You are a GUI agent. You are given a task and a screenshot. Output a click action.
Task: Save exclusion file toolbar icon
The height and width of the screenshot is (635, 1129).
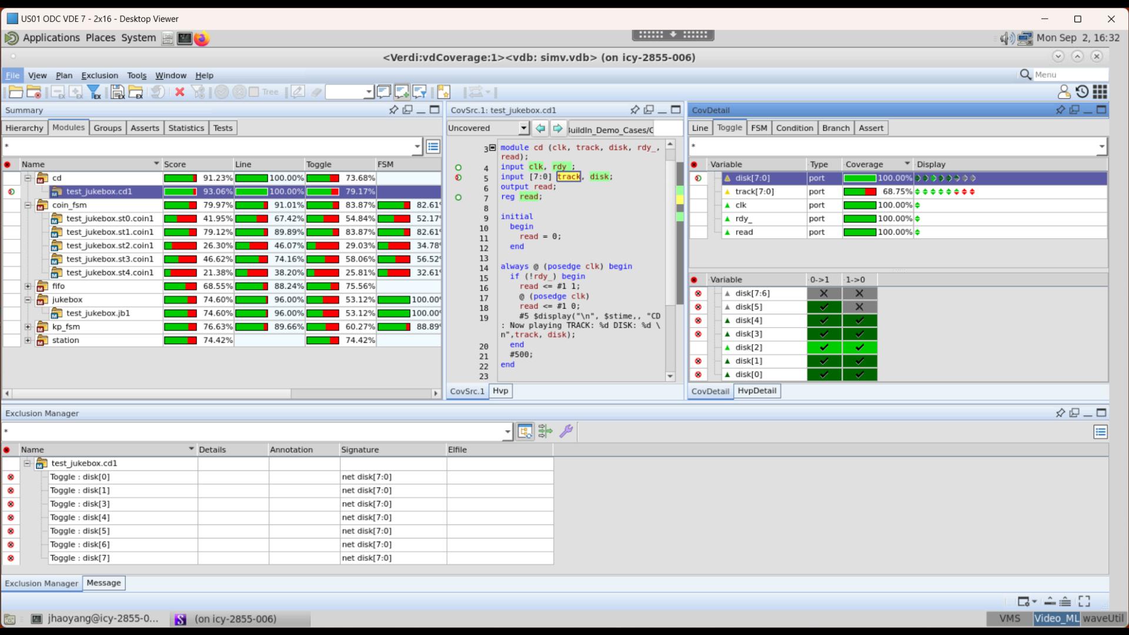(x=118, y=92)
